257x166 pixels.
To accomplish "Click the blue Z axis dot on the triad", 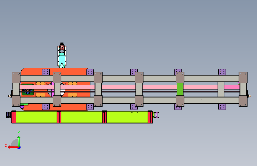I will coord(19,147).
